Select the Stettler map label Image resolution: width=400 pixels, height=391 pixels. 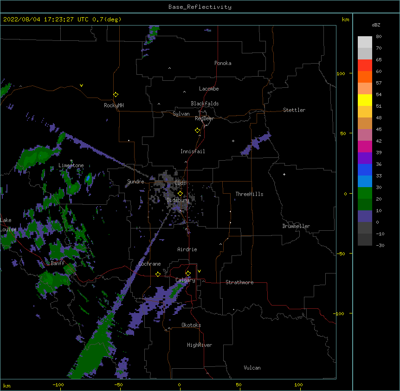[294, 110]
